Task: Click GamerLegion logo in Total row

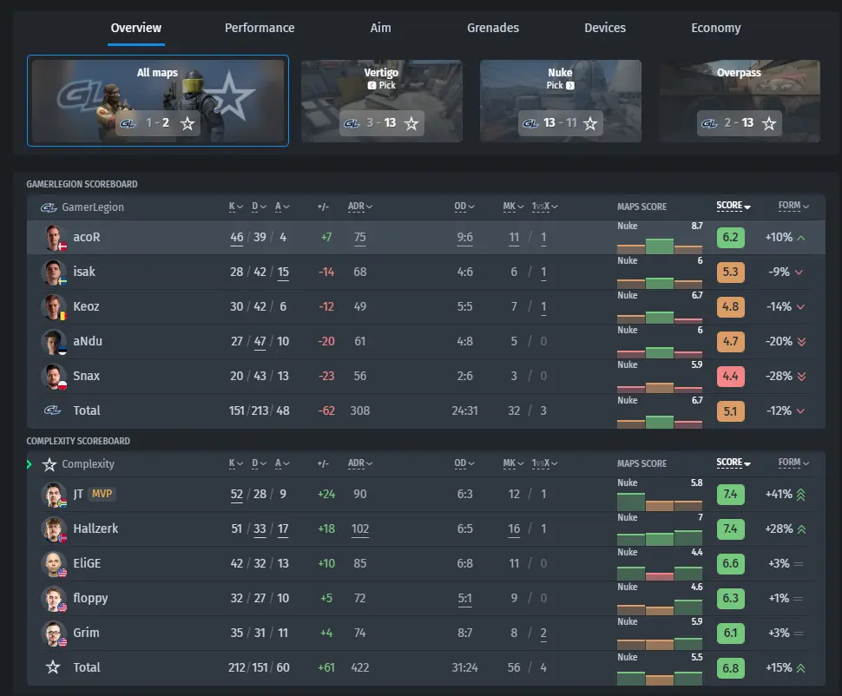Action: (x=52, y=410)
